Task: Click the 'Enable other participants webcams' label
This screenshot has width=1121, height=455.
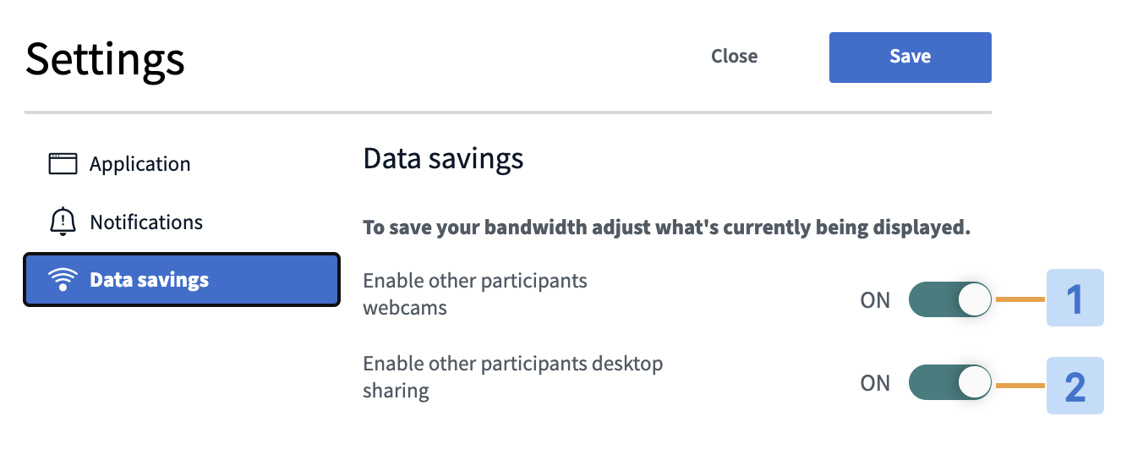Action: tap(475, 293)
